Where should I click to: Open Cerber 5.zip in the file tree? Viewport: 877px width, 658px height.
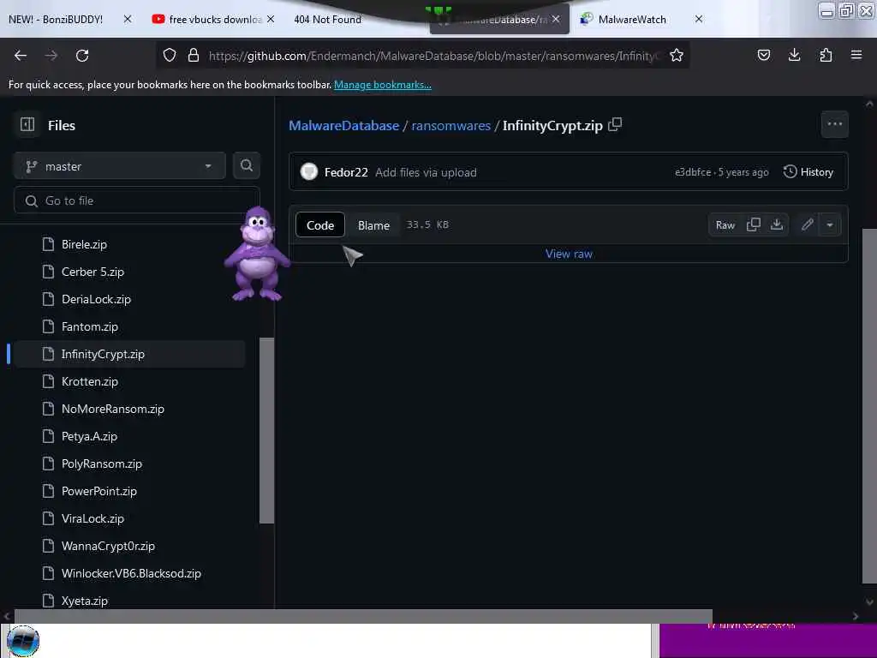(92, 272)
